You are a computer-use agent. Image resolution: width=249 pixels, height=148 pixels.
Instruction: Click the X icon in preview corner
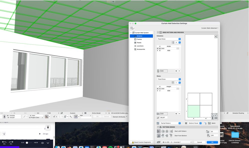pos(216,37)
